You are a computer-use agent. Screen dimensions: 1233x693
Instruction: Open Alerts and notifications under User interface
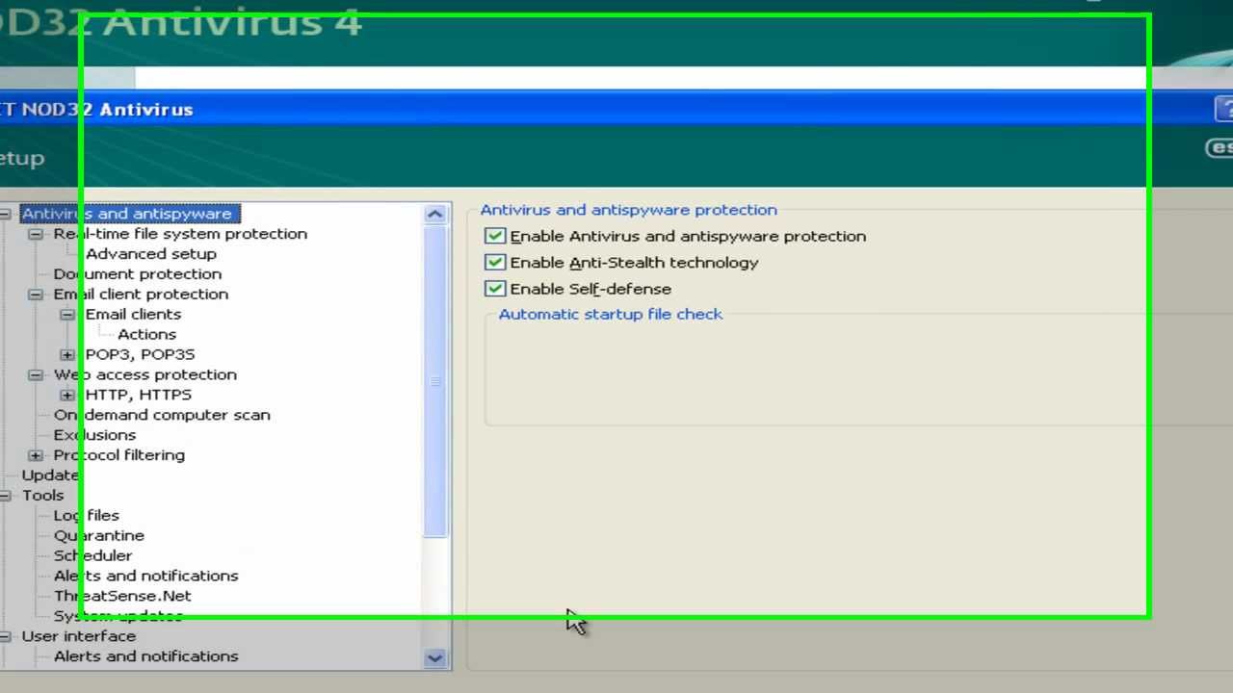click(x=145, y=656)
